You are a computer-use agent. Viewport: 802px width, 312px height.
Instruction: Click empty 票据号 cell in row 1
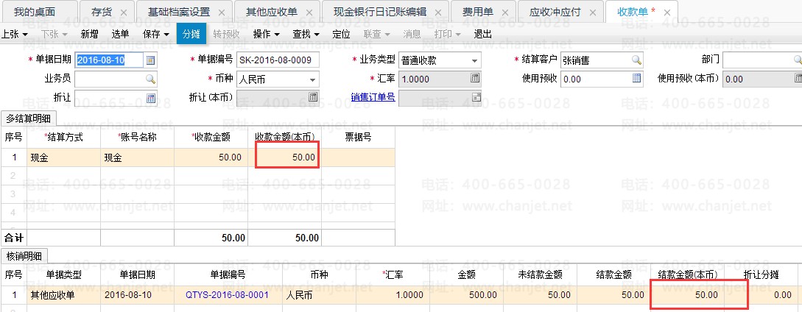click(358, 157)
